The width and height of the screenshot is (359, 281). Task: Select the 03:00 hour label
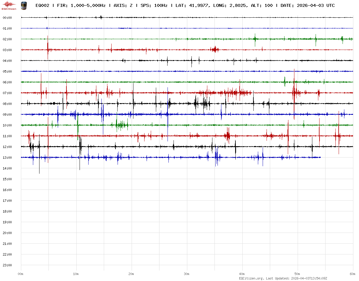7,50
